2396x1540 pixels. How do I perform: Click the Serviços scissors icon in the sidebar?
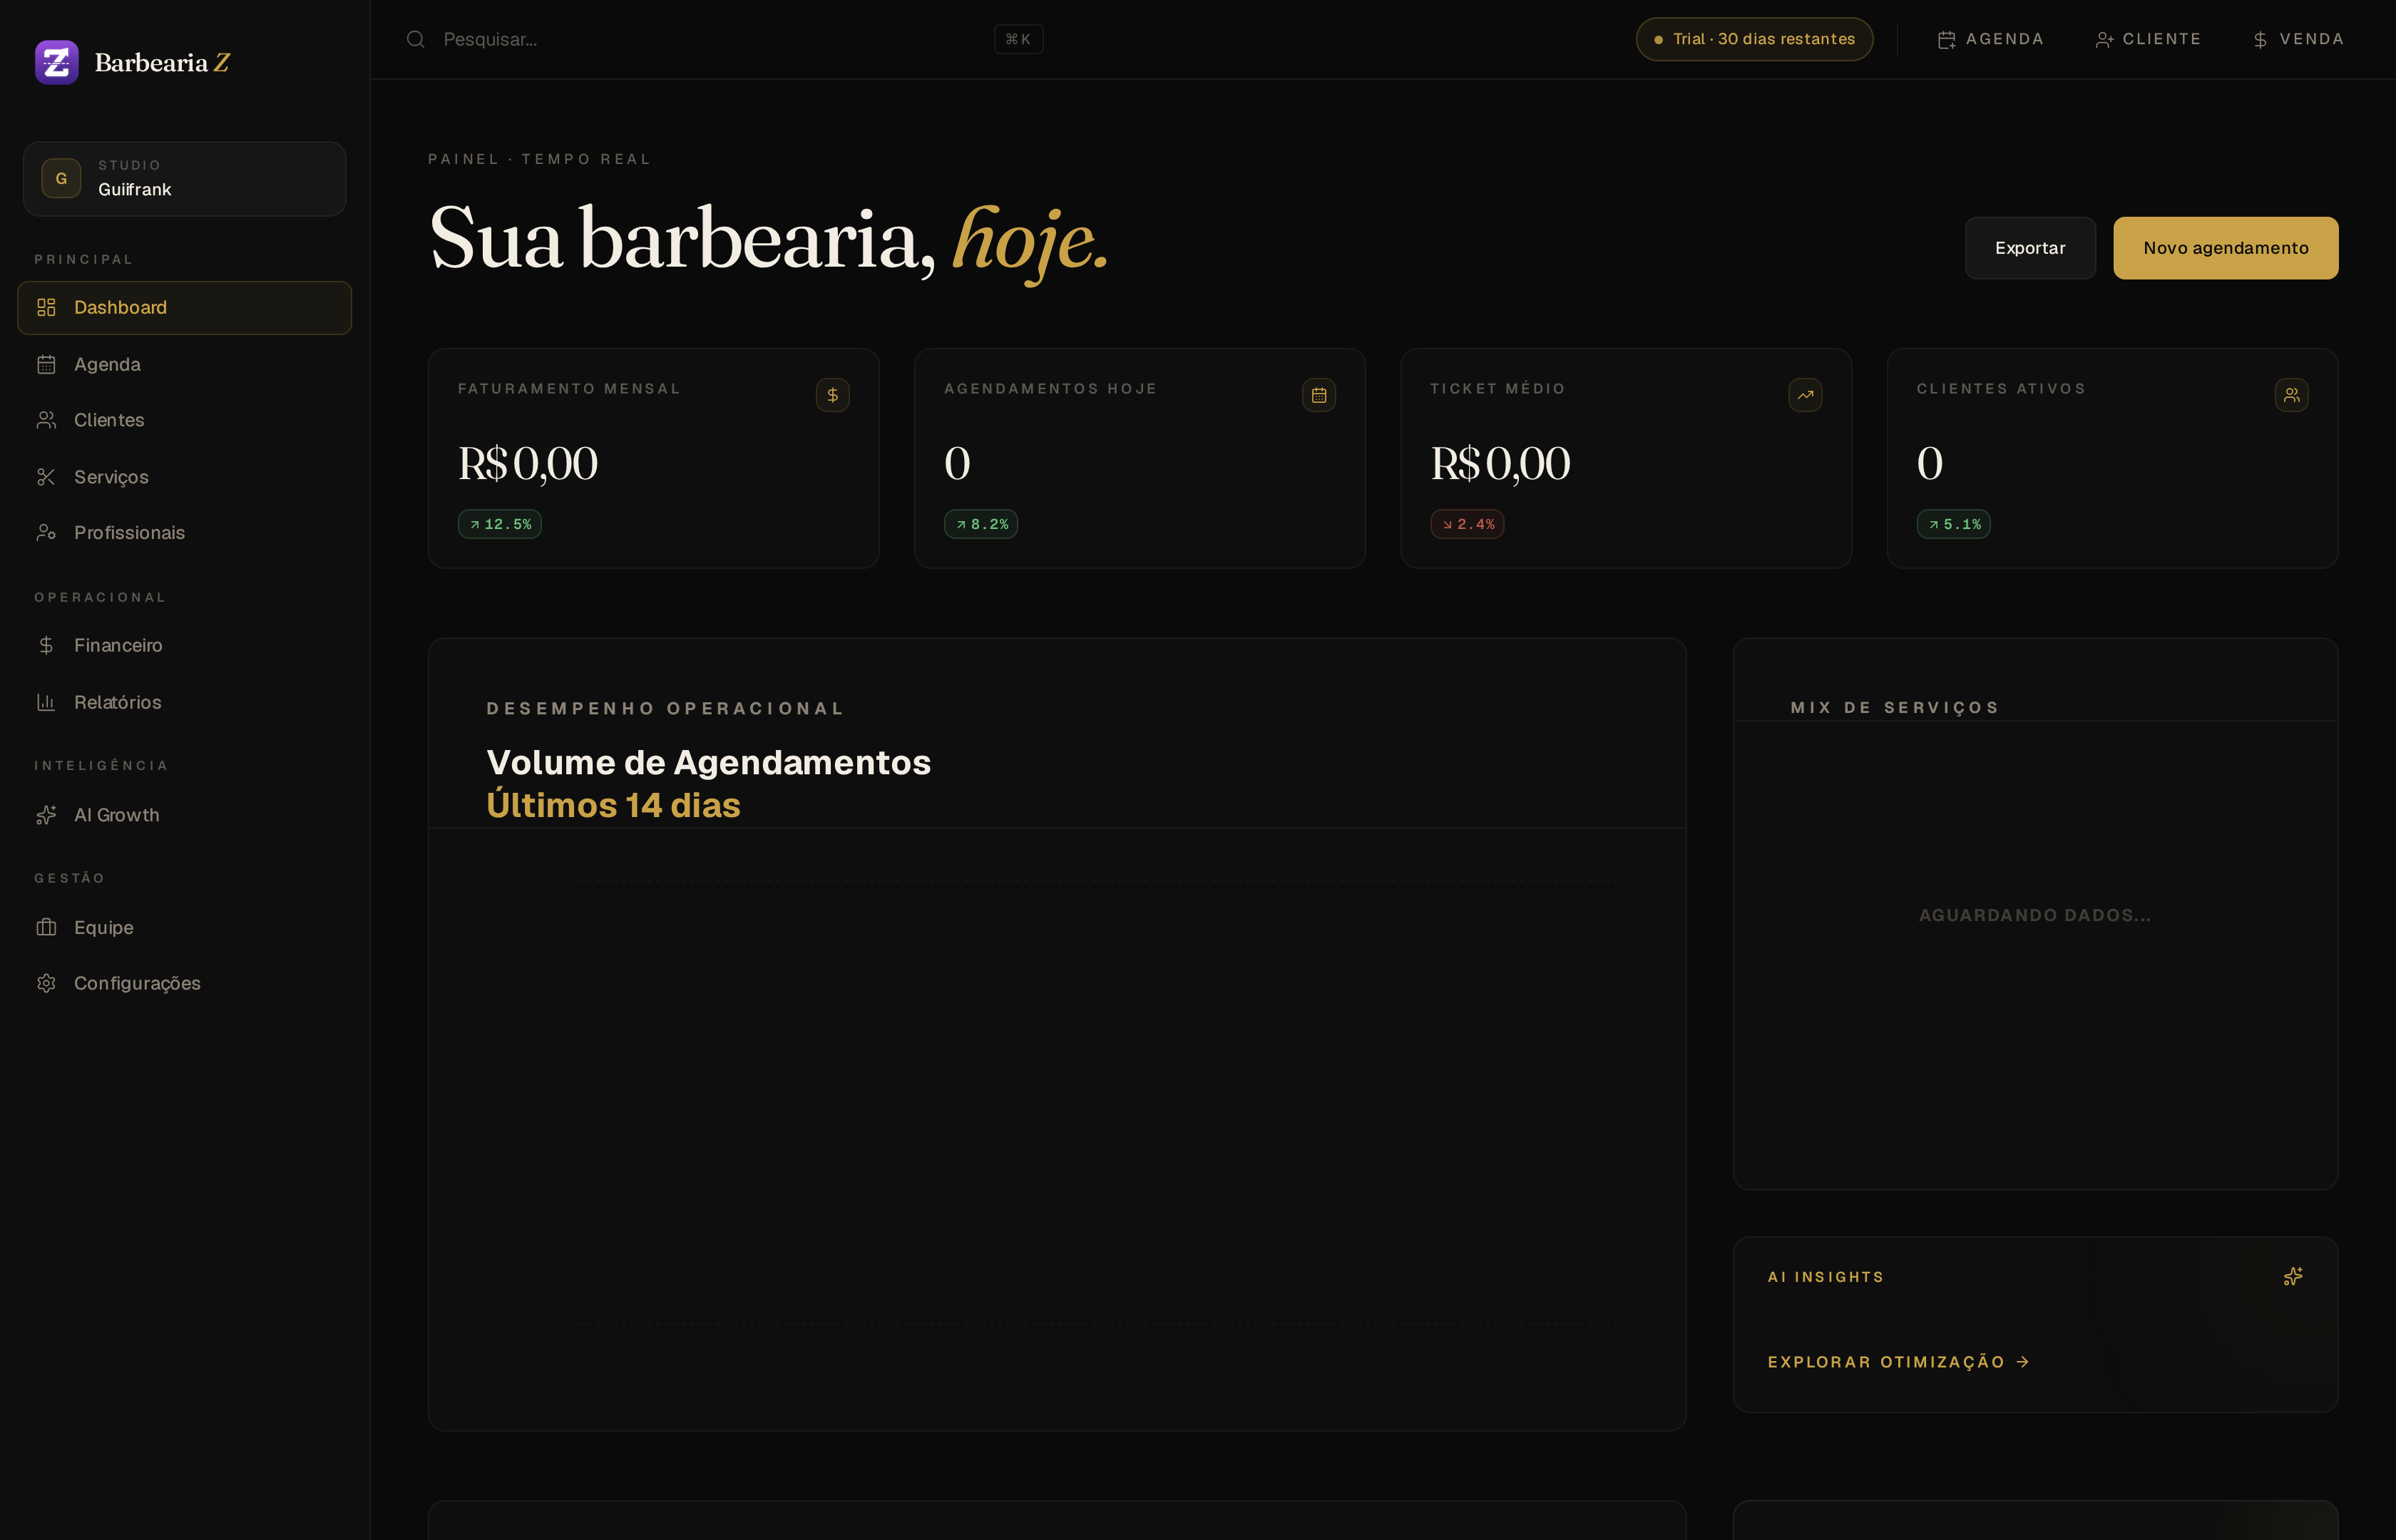tap(46, 477)
